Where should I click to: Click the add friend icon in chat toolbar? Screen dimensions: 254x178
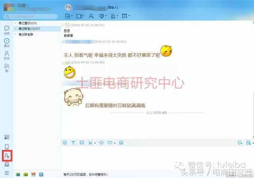[x=91, y=16]
